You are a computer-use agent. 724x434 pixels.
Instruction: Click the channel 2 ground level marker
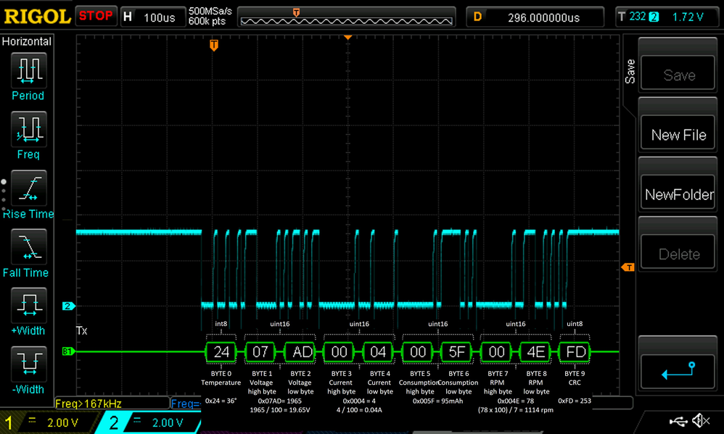tap(68, 306)
